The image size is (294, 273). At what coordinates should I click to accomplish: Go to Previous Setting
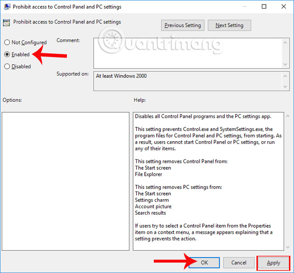click(x=183, y=25)
